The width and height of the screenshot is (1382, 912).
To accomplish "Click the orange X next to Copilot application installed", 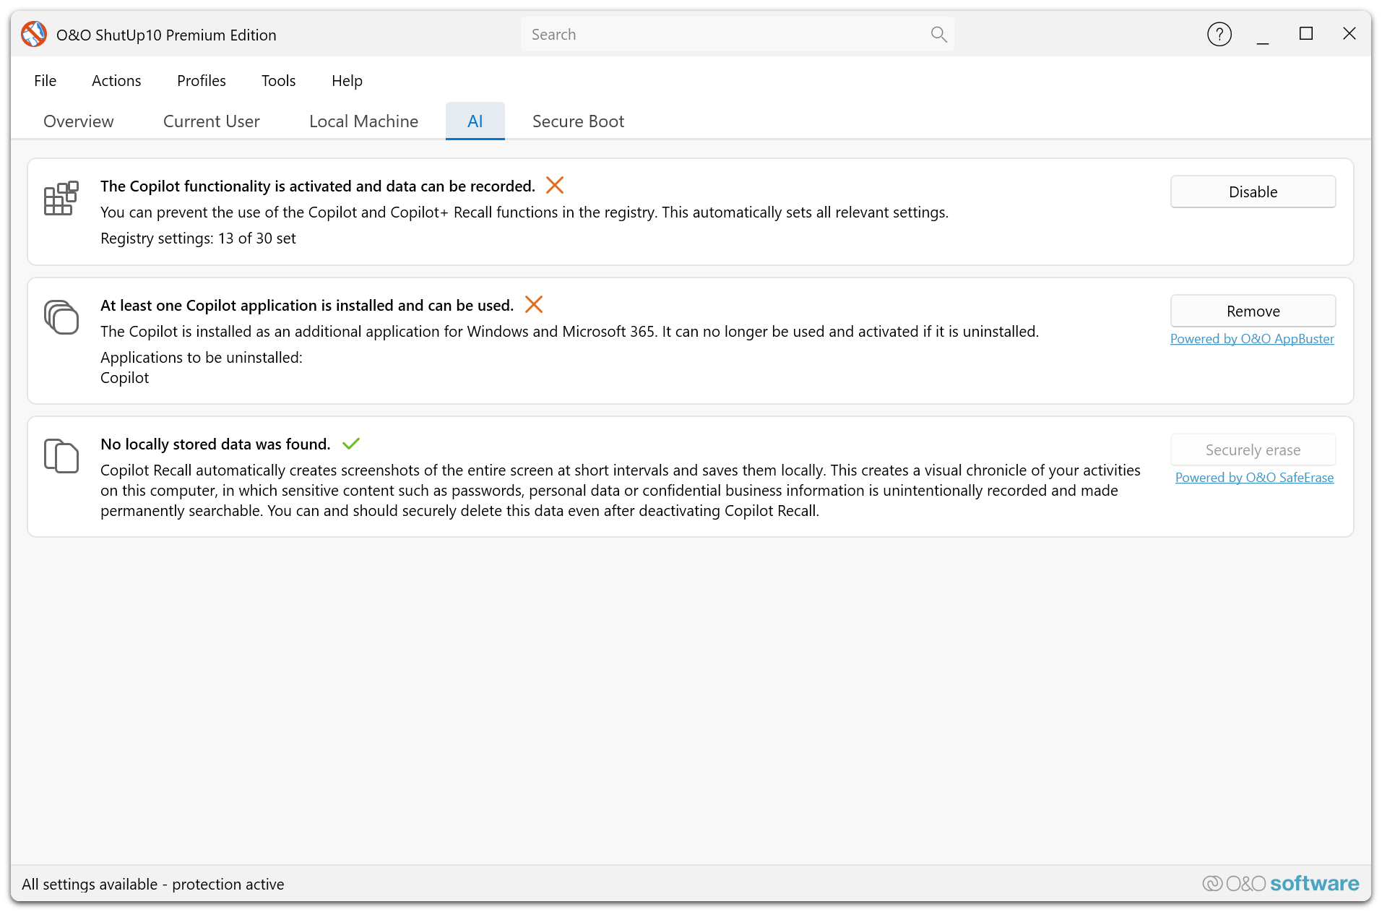I will [x=534, y=305].
